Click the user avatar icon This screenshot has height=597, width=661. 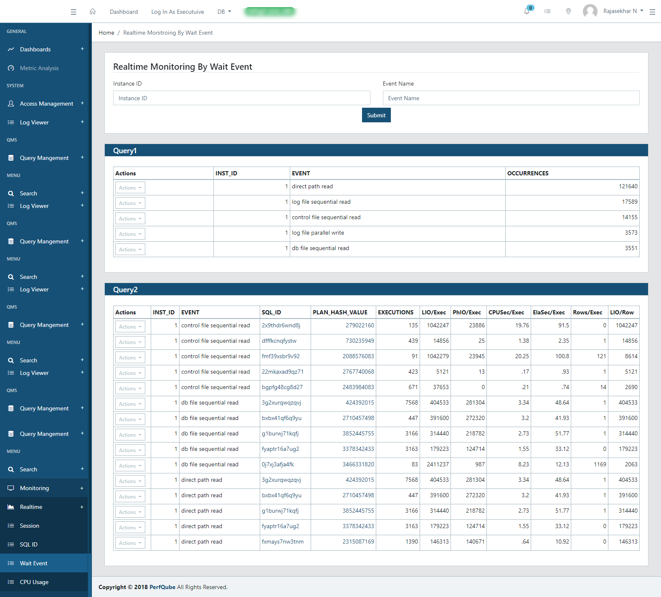point(590,11)
